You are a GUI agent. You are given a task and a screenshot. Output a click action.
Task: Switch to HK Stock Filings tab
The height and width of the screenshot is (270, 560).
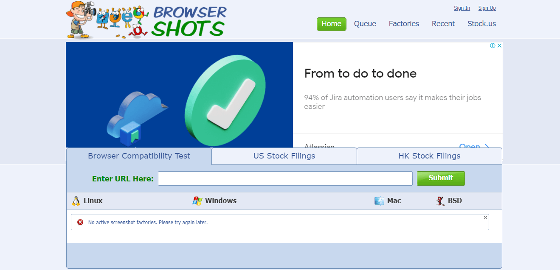[430, 156]
